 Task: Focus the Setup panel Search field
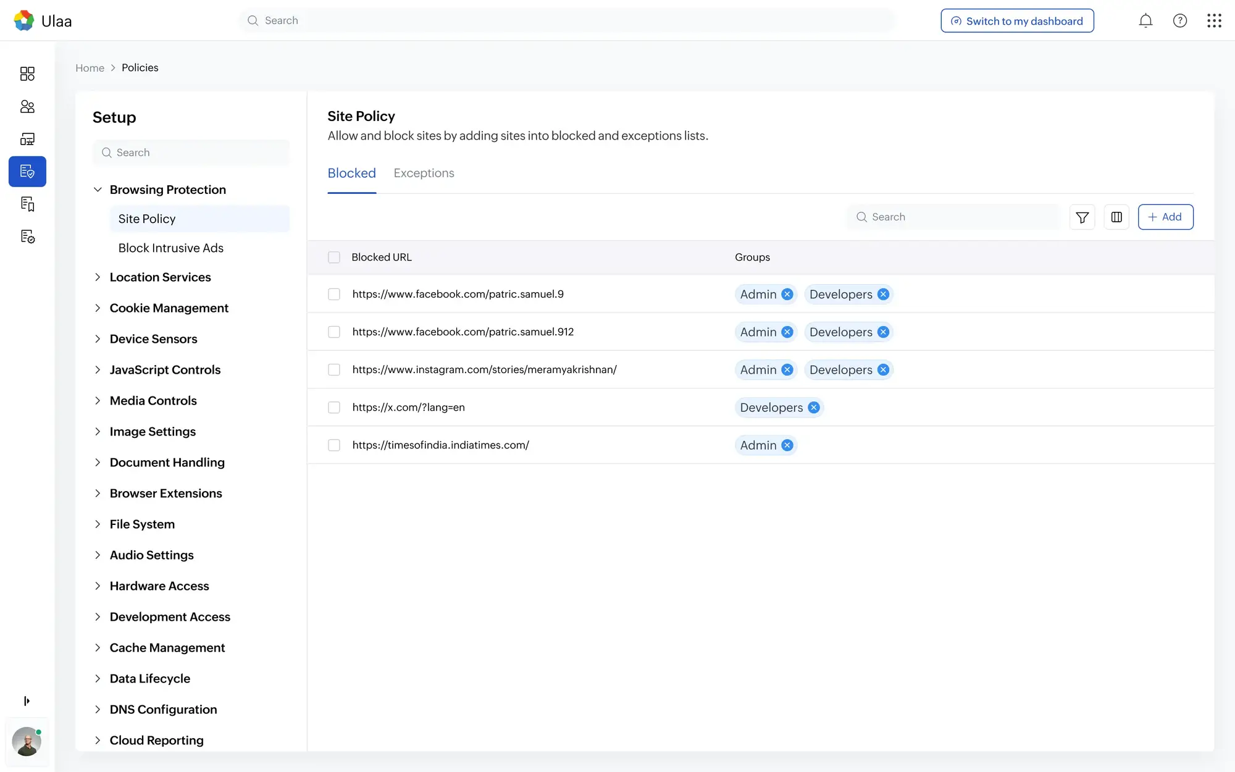point(191,153)
